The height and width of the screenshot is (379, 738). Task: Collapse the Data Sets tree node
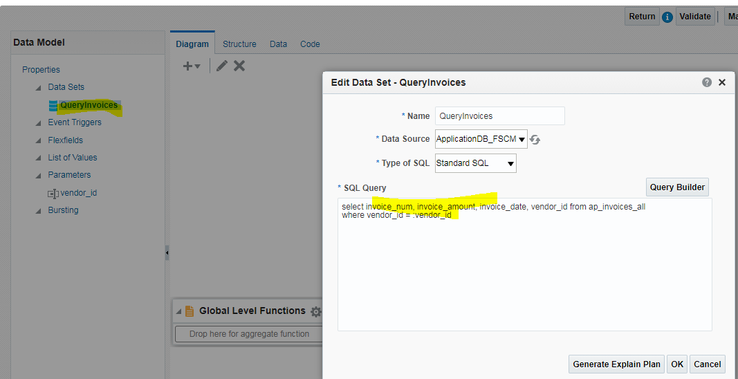39,88
